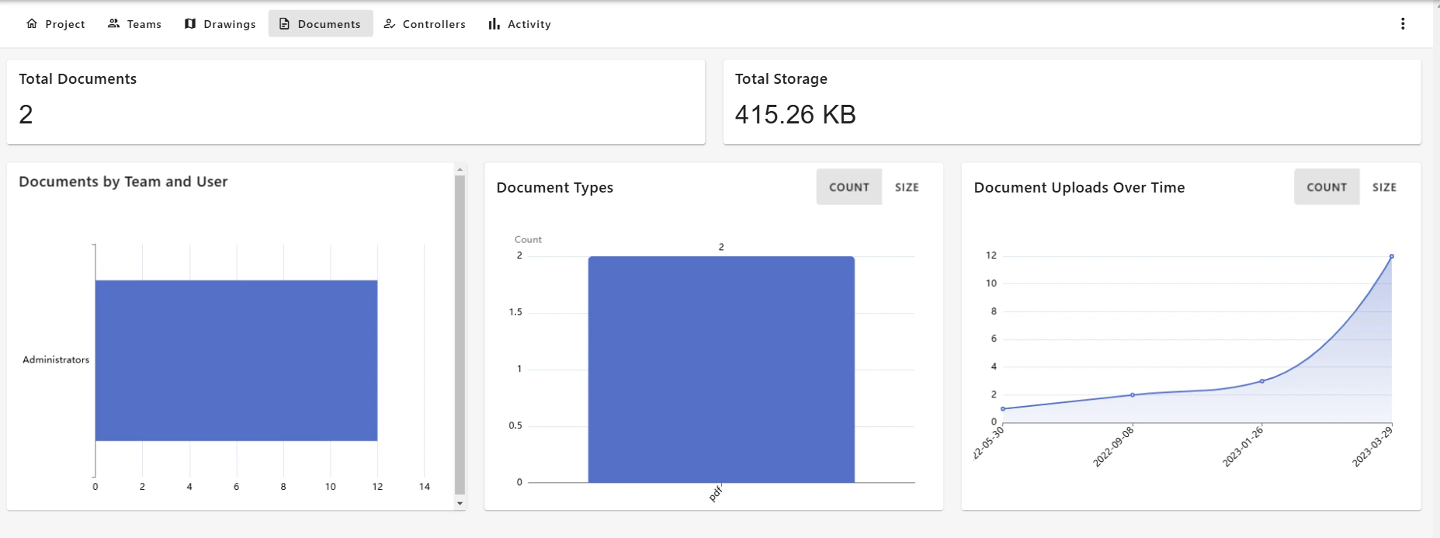Image resolution: width=1440 pixels, height=538 pixels.
Task: Click the 2022-09-08 data point on line chart
Action: click(x=1133, y=395)
